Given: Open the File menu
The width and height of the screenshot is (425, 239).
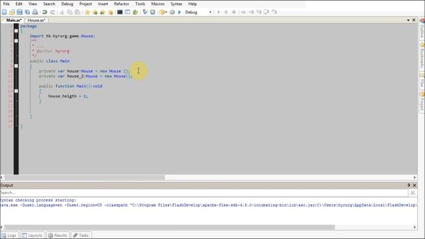Looking at the screenshot, I should point(6,4).
